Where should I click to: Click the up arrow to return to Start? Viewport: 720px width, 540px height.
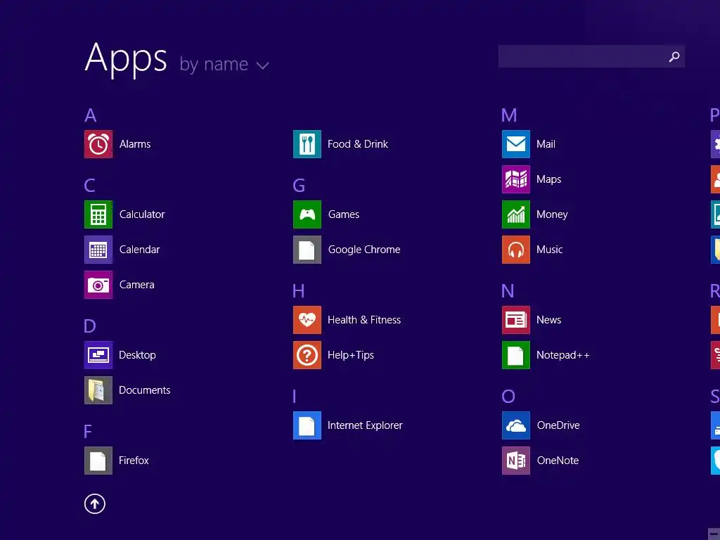pos(95,503)
